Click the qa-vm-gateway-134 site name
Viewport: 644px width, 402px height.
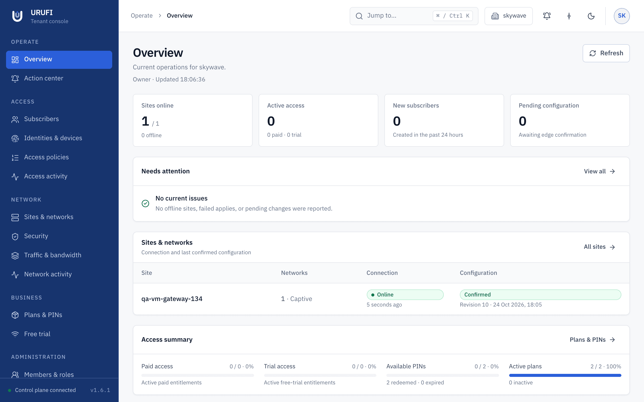(x=172, y=299)
